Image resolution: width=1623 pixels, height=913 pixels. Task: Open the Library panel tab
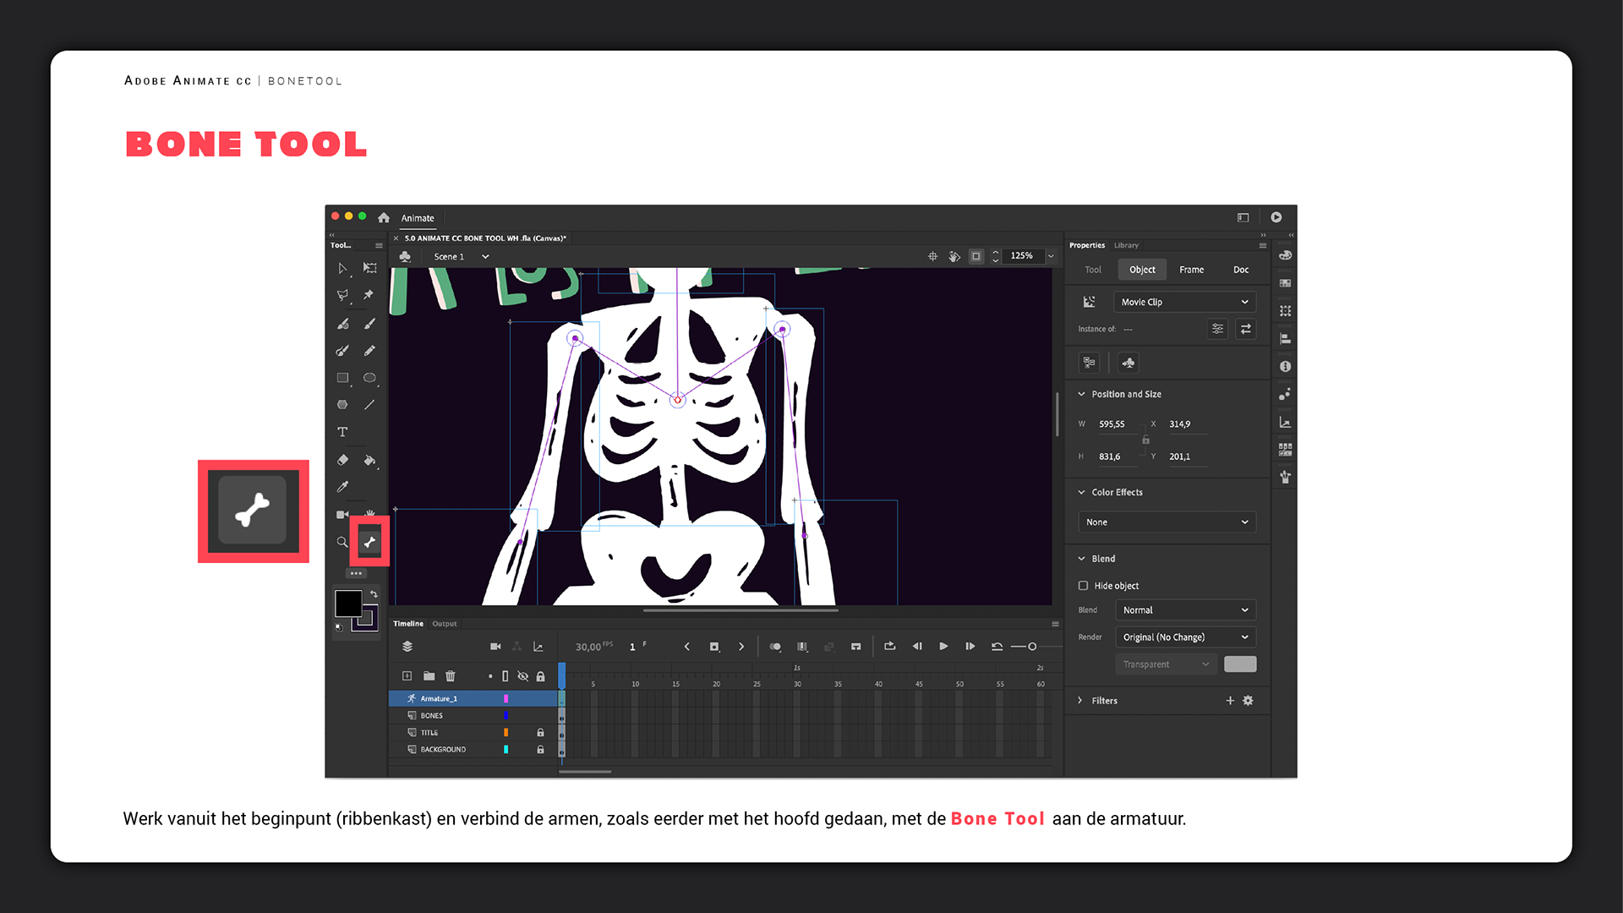tap(1126, 245)
